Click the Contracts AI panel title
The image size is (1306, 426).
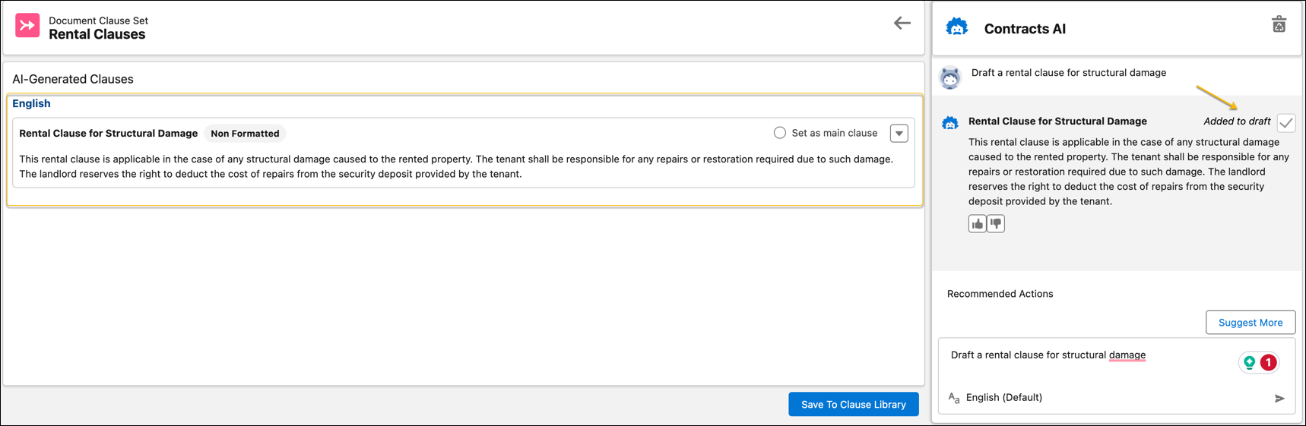[x=1025, y=29]
